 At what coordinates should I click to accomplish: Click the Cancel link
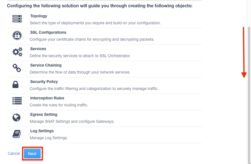[x=14, y=154]
